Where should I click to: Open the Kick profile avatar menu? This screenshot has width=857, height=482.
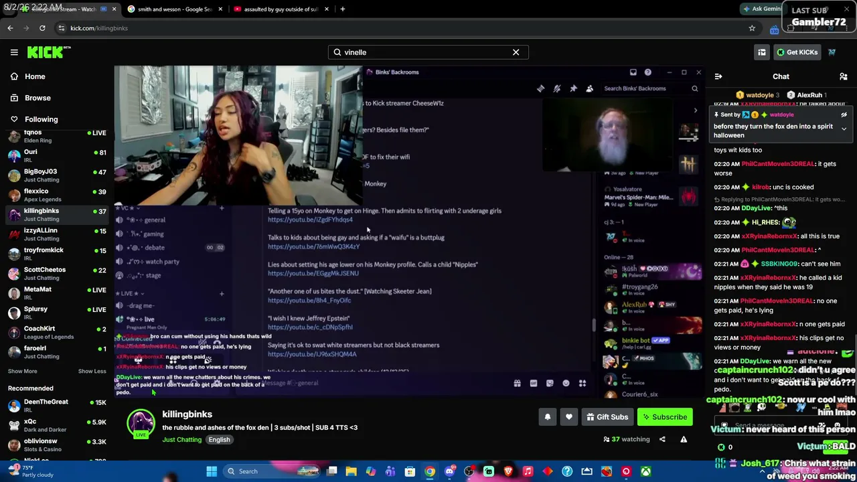[x=832, y=52]
